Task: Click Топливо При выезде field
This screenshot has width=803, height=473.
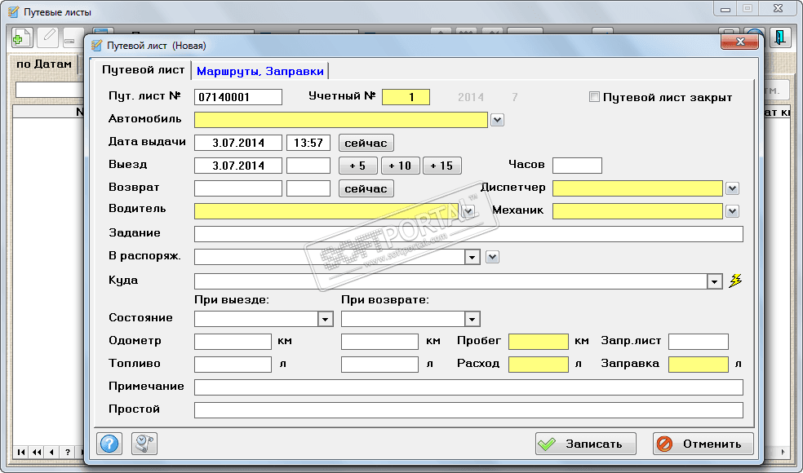Action: (233, 365)
